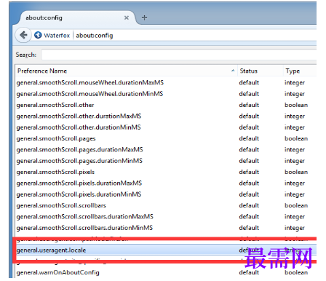
Task: Select general.warnOnAboutConfig preference
Action: pyautogui.click(x=166, y=272)
